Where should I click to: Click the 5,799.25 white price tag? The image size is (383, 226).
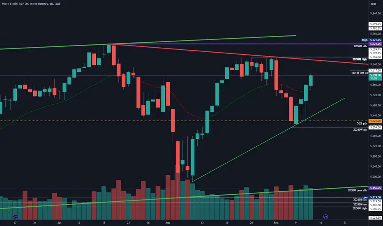tap(375, 24)
